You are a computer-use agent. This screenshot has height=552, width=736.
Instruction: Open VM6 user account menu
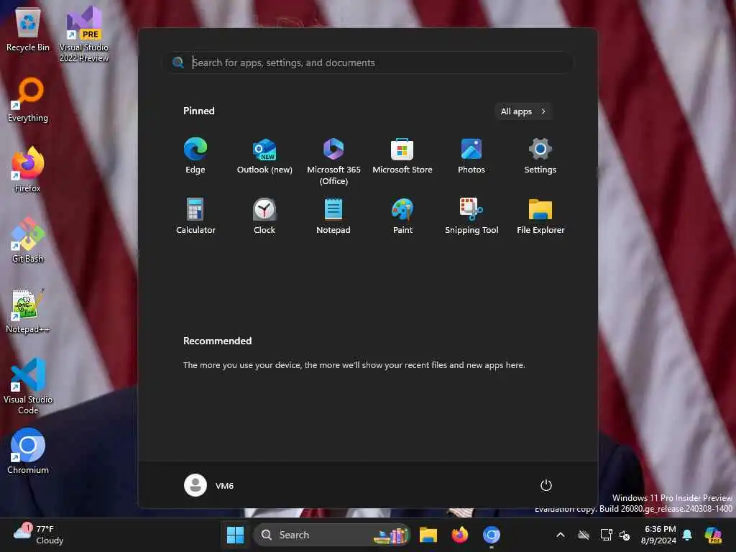click(209, 485)
